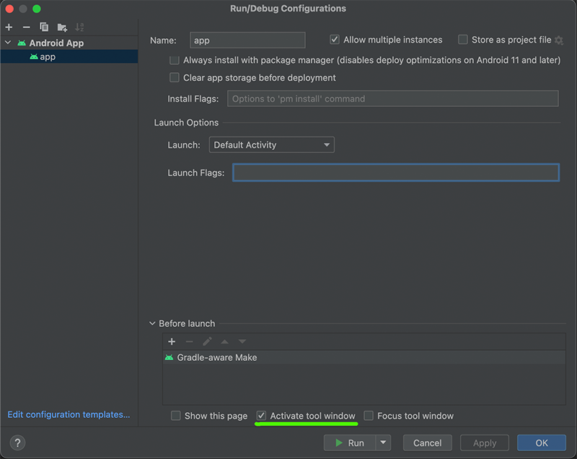Collapse the Android App tree node
Viewport: 577px width, 459px height.
pos(8,43)
